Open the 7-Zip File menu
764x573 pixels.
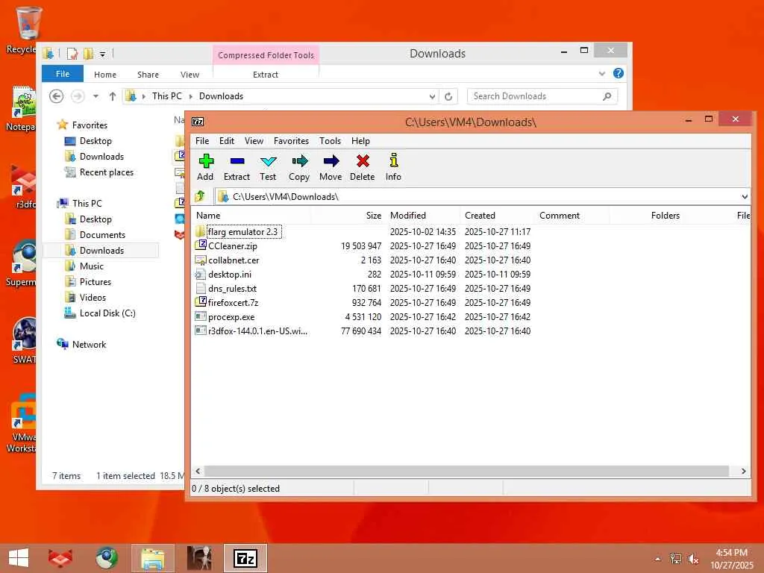point(202,141)
